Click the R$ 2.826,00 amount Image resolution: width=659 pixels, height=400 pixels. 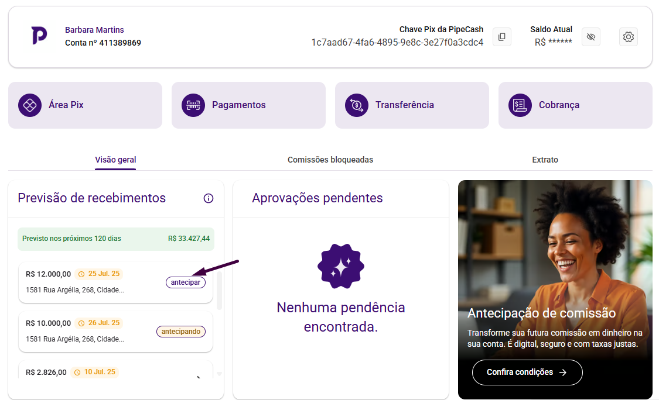click(x=46, y=373)
